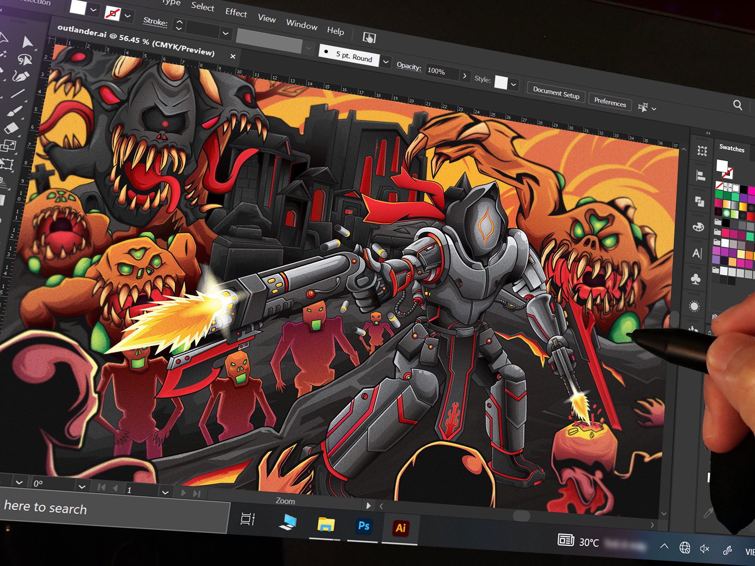Expand the artboard number dropdown
Image resolution: width=755 pixels, height=566 pixels.
click(x=165, y=492)
